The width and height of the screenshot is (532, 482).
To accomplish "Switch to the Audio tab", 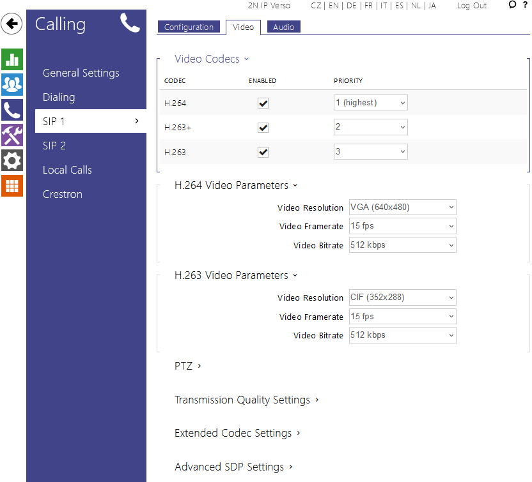I will [283, 27].
